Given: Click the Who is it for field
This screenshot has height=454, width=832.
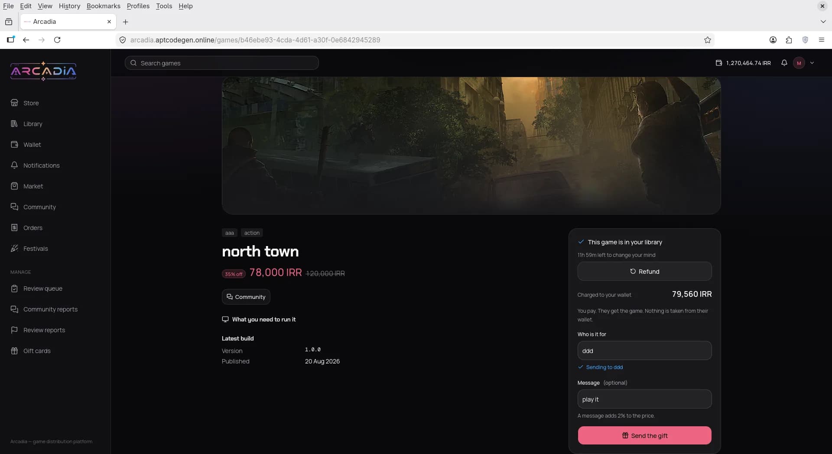Looking at the screenshot, I should 644,350.
